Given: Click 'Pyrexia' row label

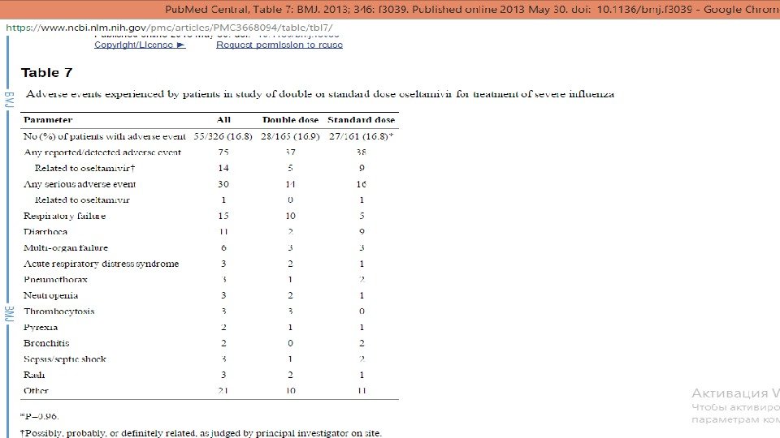Looking at the screenshot, I should pyautogui.click(x=41, y=327).
